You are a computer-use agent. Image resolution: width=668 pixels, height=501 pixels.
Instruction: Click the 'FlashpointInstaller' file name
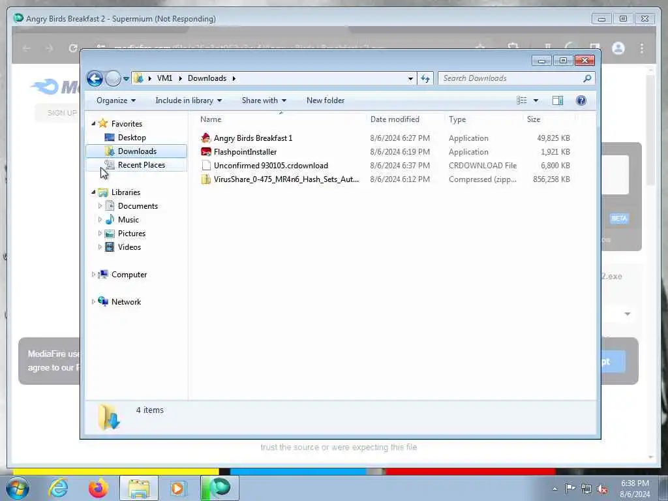click(245, 151)
